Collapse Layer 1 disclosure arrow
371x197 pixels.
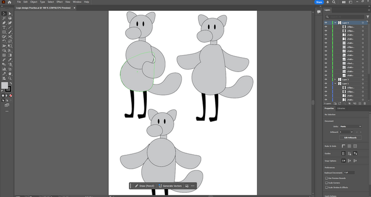click(335, 83)
